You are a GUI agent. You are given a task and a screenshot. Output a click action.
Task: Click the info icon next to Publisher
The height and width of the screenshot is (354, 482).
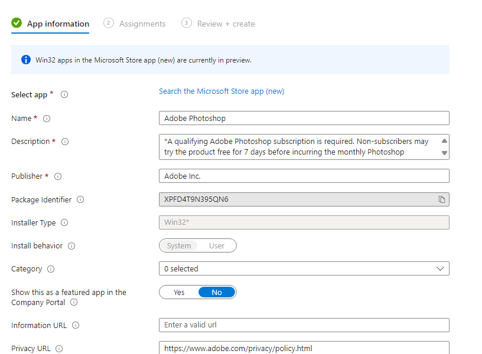tap(58, 176)
